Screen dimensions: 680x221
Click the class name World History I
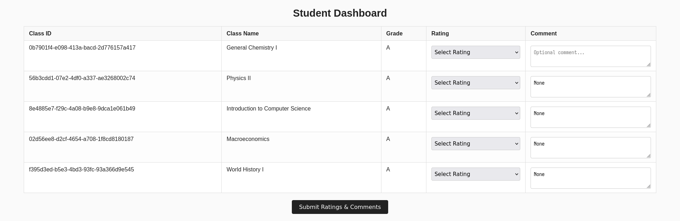(x=245, y=169)
